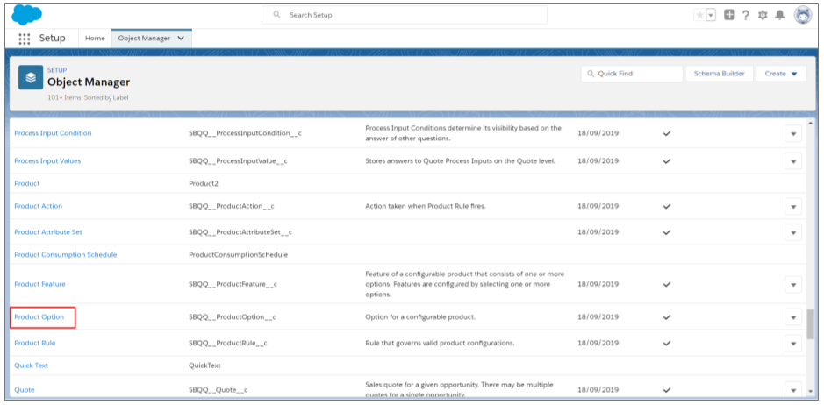
Task: Click the Product Action deployed checkmark
Action: coord(667,206)
